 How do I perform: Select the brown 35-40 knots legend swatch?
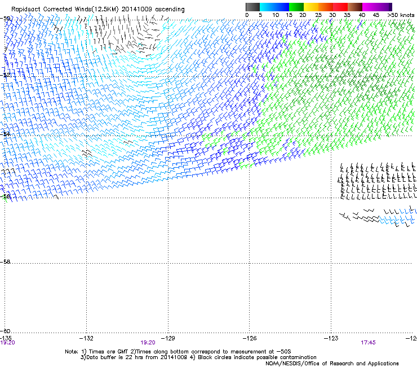(x=355, y=7)
